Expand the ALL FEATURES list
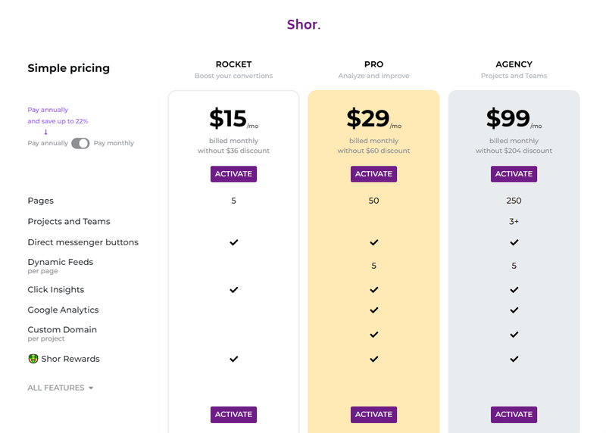 (61, 388)
